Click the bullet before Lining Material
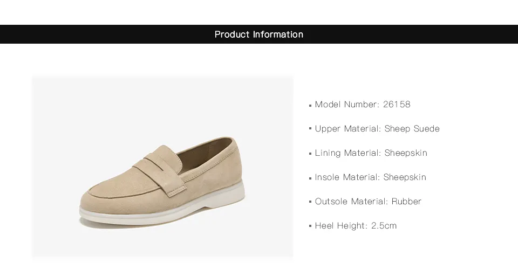The width and height of the screenshot is (518, 276). point(310,154)
